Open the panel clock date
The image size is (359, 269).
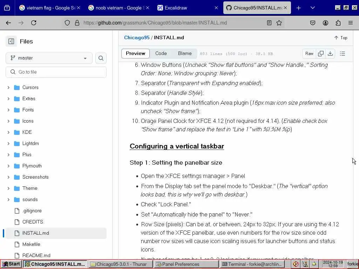coord(333,264)
